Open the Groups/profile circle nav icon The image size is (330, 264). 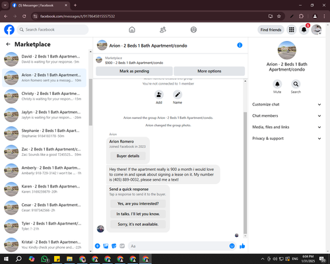[x=193, y=30]
